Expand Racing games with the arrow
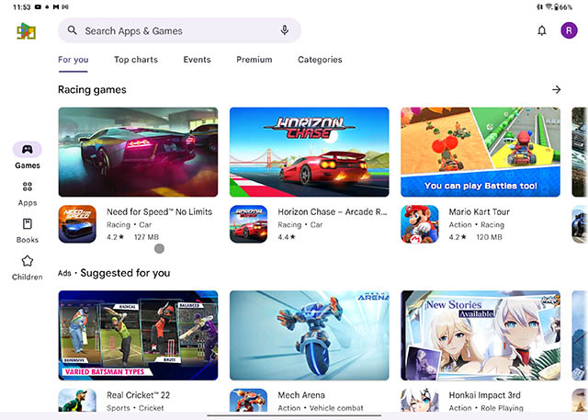This screenshot has width=588, height=420. tap(556, 89)
